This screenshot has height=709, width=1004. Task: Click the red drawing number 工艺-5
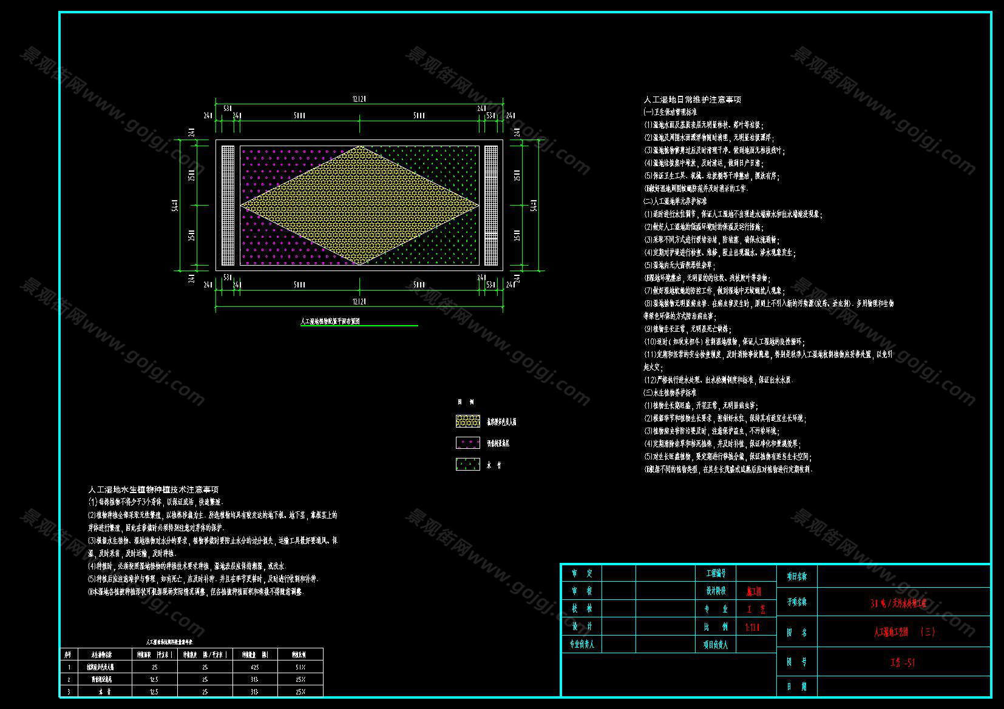click(x=903, y=662)
